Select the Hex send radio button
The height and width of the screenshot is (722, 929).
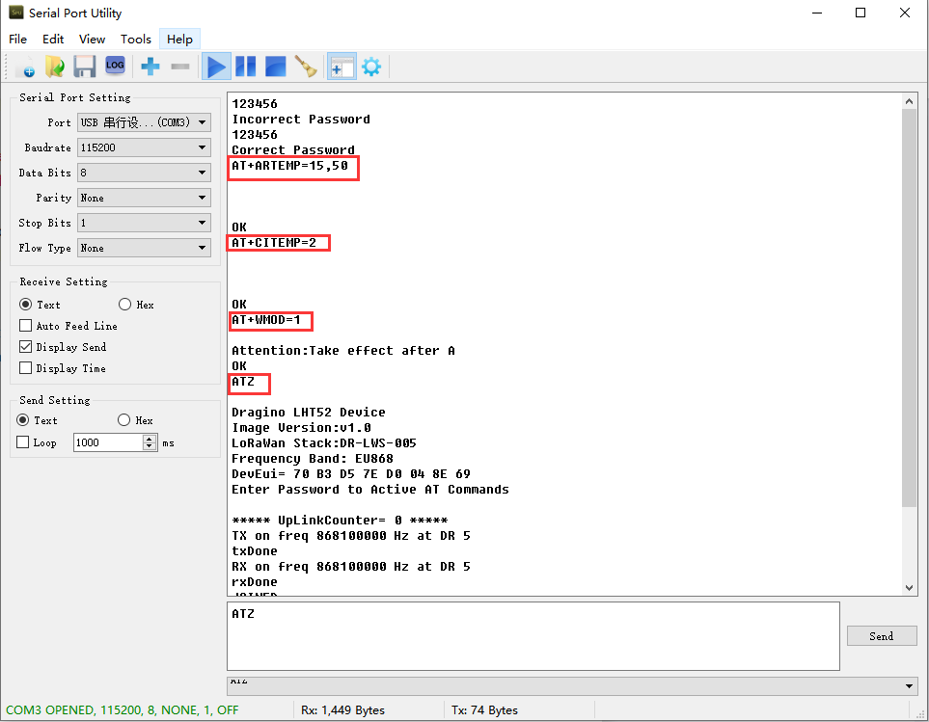click(123, 419)
